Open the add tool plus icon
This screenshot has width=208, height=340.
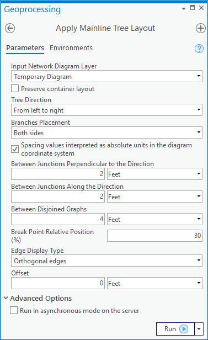pyautogui.click(x=201, y=28)
